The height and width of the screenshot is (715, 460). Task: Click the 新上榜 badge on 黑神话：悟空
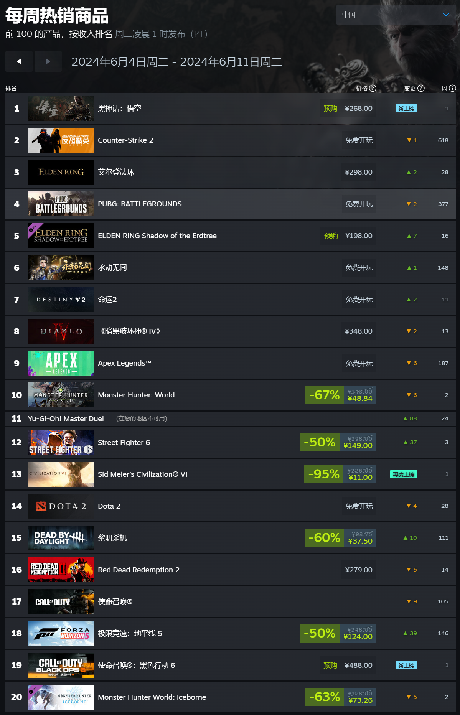(x=406, y=109)
